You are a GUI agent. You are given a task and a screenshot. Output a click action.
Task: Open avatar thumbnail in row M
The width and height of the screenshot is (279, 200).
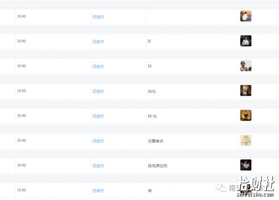246,66
